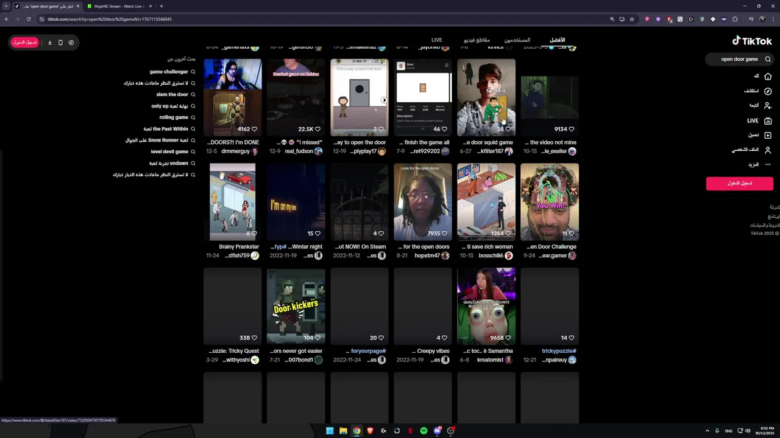Viewport: 780px width, 438px height.
Task: Click the compass icon in top-left pill
Action: coord(71,43)
